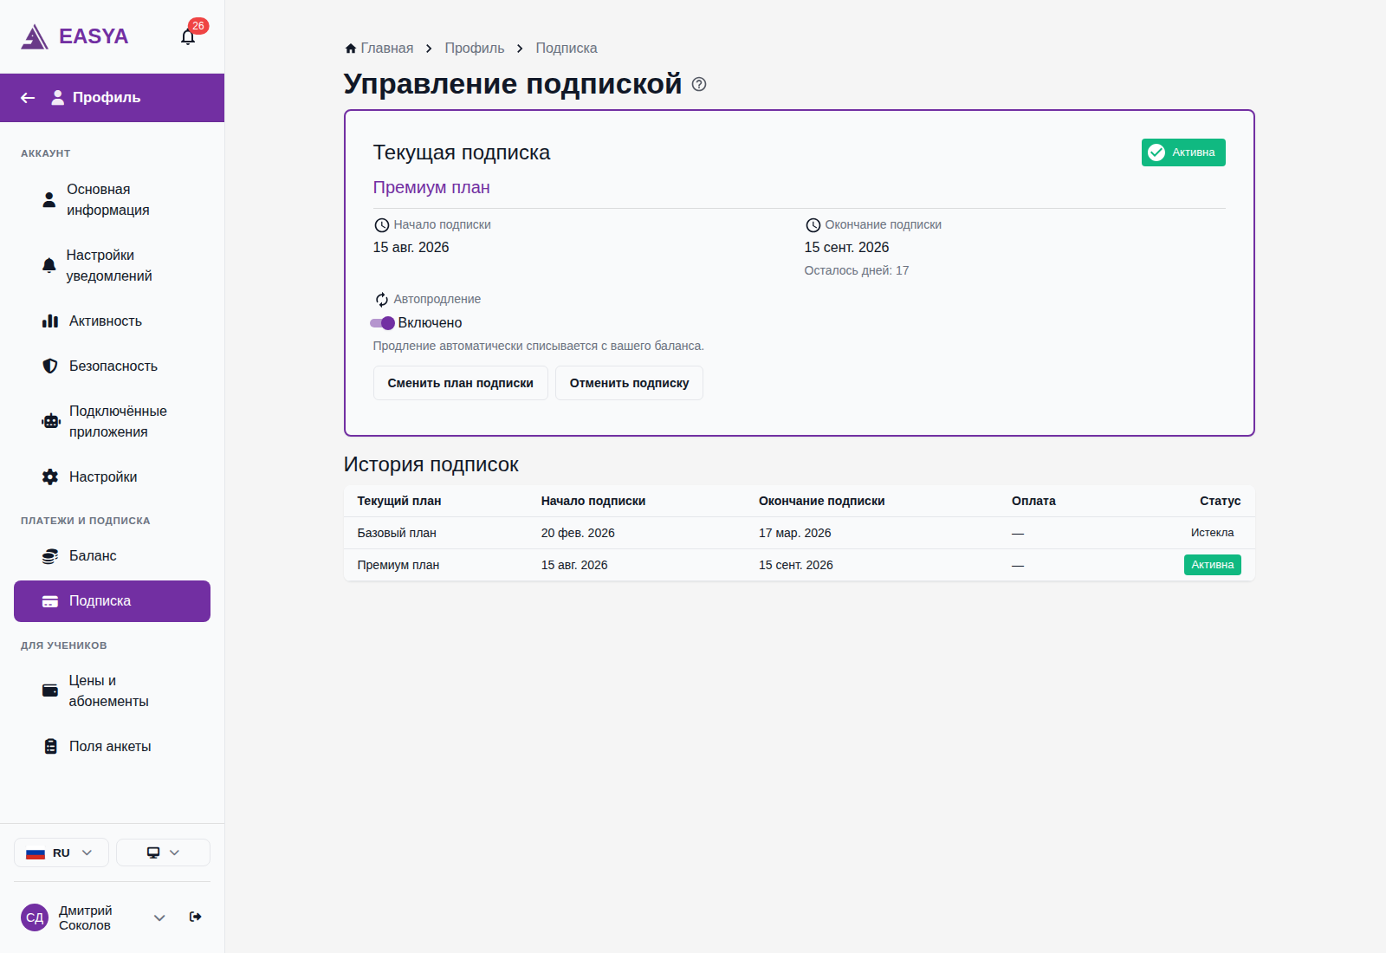The width and height of the screenshot is (1386, 953).
Task: Click the shield icon for Безопасность
Action: [x=50, y=366]
